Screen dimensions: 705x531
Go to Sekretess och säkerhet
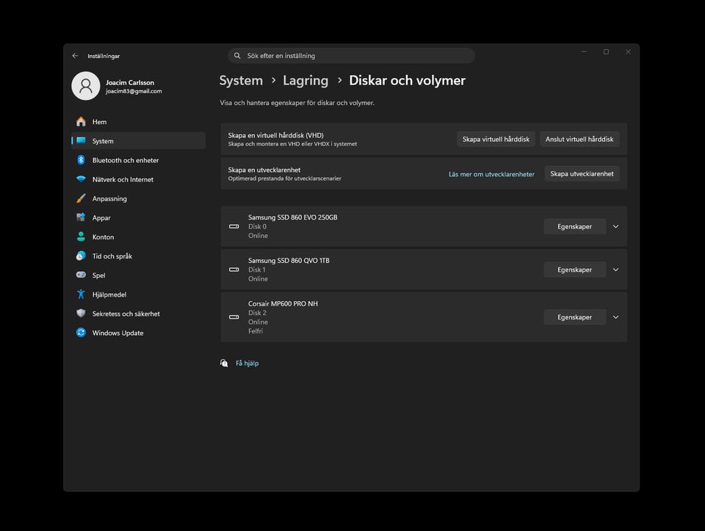pyautogui.click(x=139, y=314)
